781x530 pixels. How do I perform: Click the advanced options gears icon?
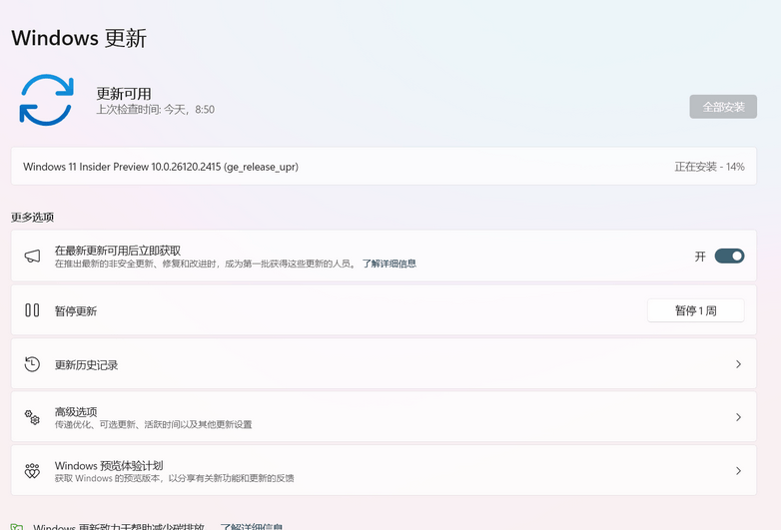pos(32,417)
